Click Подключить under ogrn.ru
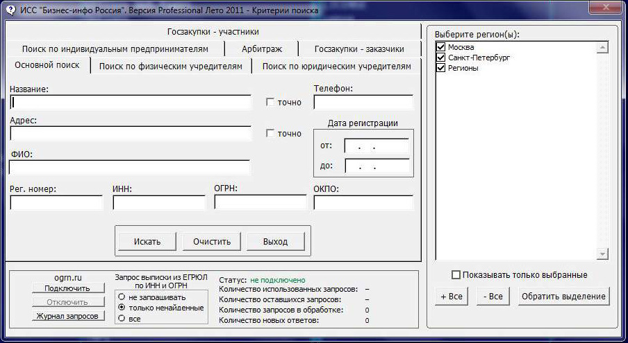Screen dimensions: 628x343 point(67,288)
